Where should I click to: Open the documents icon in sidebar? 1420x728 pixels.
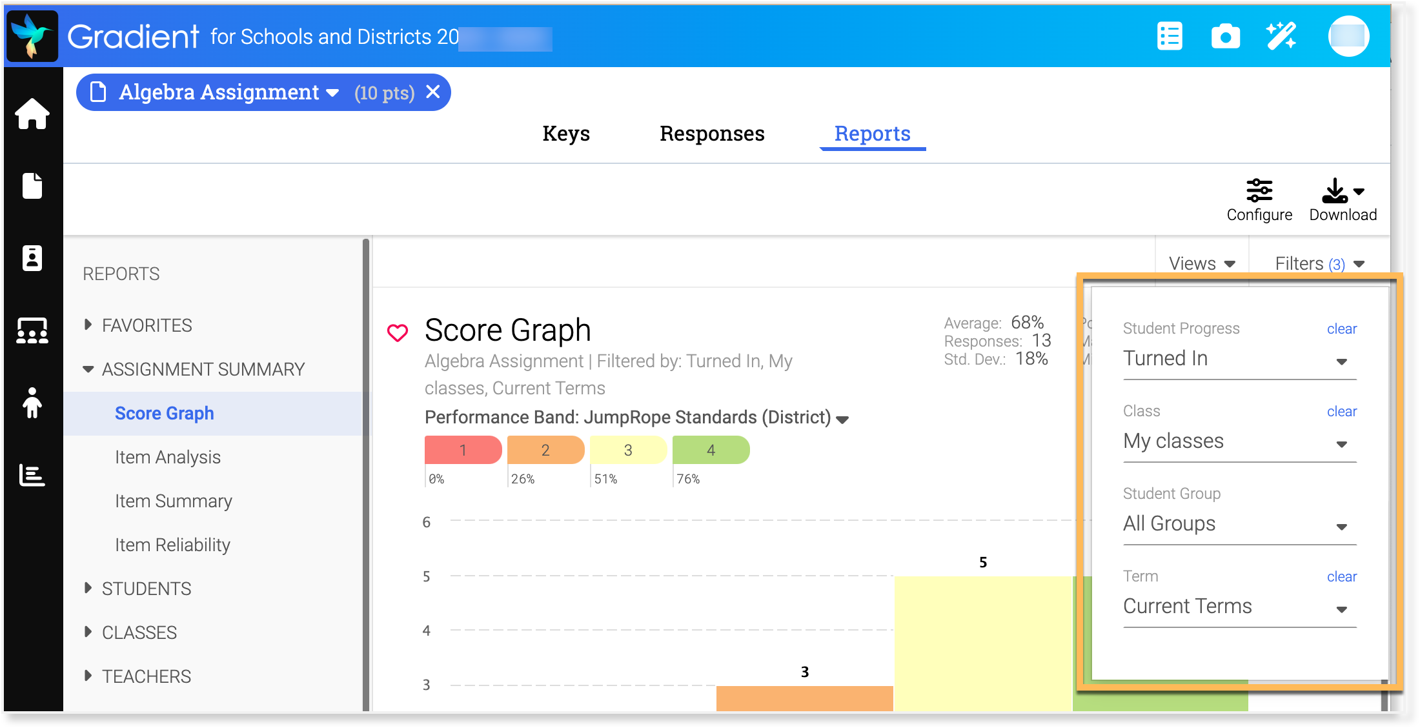[x=32, y=186]
